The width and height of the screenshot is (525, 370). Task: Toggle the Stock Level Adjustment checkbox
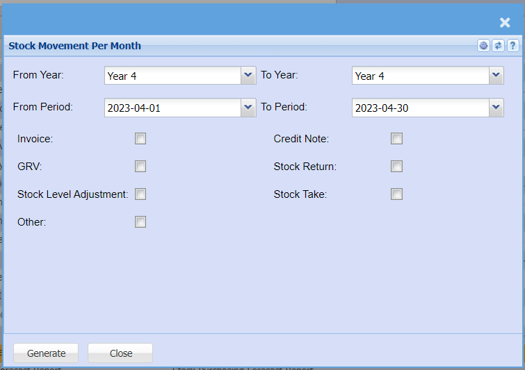[x=140, y=194]
